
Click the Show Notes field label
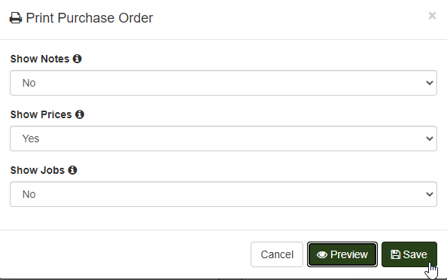[x=40, y=59]
